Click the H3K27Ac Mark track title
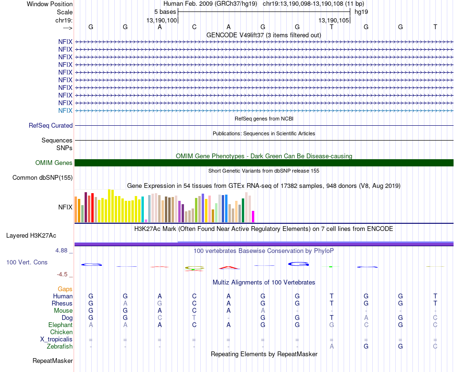 click(264, 229)
